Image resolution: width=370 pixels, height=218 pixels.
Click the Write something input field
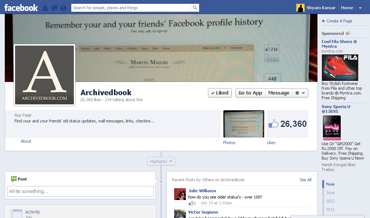point(80,191)
